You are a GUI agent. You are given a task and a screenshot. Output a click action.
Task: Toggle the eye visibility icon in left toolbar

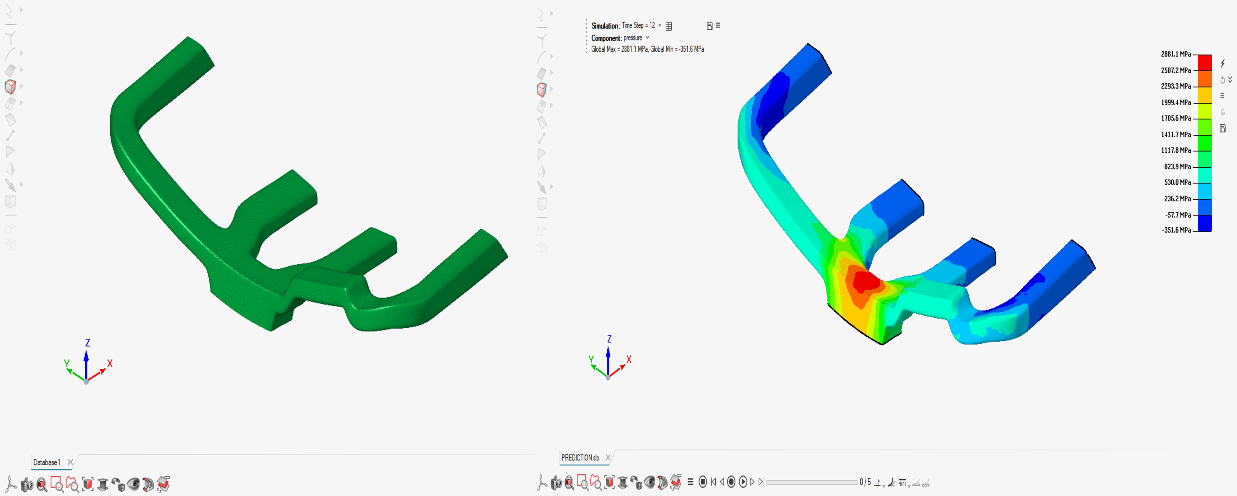[133, 484]
